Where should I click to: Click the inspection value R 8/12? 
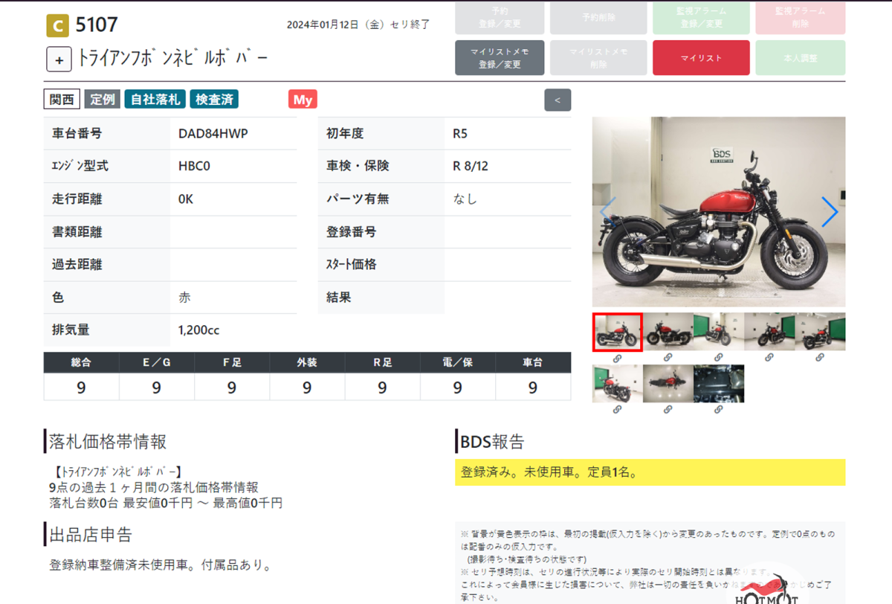[471, 167]
